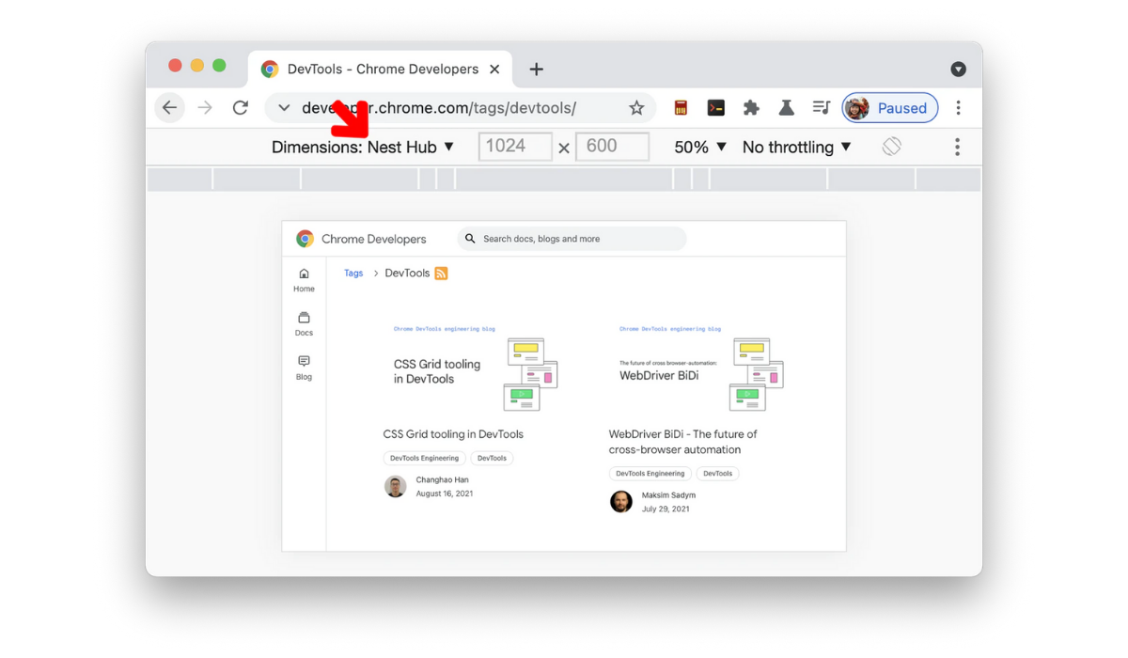Open the red calculator extension icon
Image resolution: width=1128 pixels, height=658 pixels.
pyautogui.click(x=681, y=108)
